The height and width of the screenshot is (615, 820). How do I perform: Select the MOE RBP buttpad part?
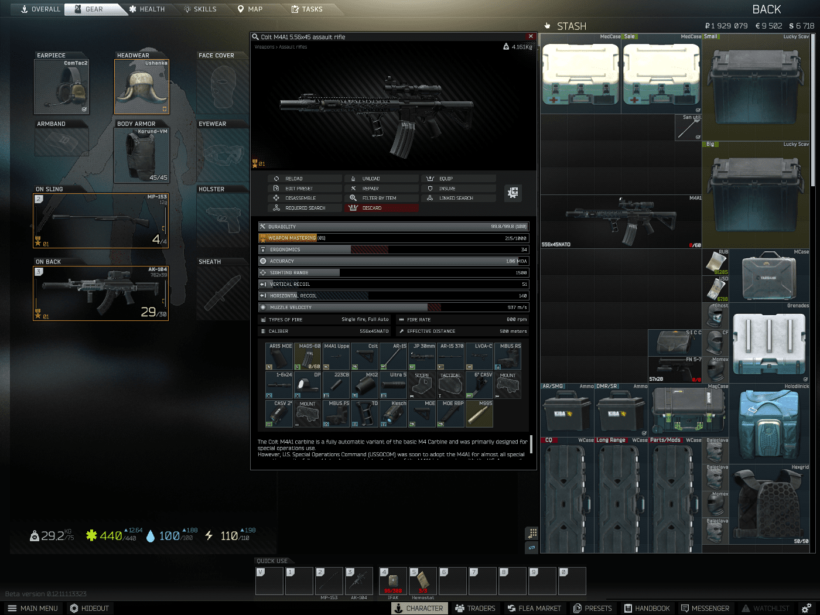pyautogui.click(x=450, y=414)
